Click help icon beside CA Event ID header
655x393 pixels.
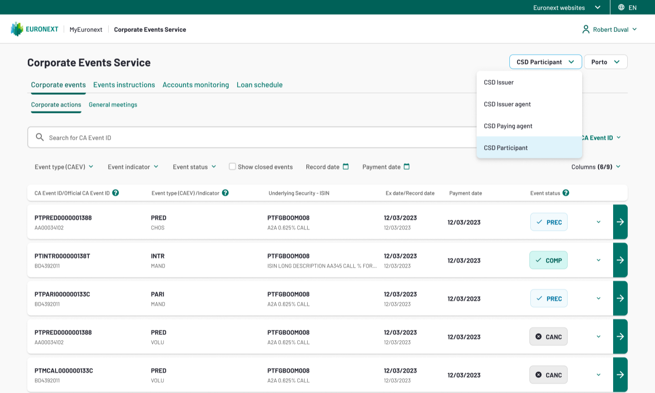coord(116,193)
